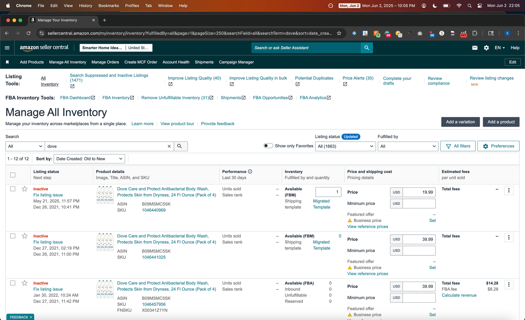Click the Chrome profile avatar S
This screenshot has width=525, height=320.
(507, 33)
